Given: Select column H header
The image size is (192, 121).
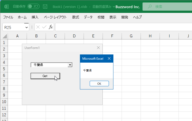Looking at the screenshot, I should coord(150,36).
